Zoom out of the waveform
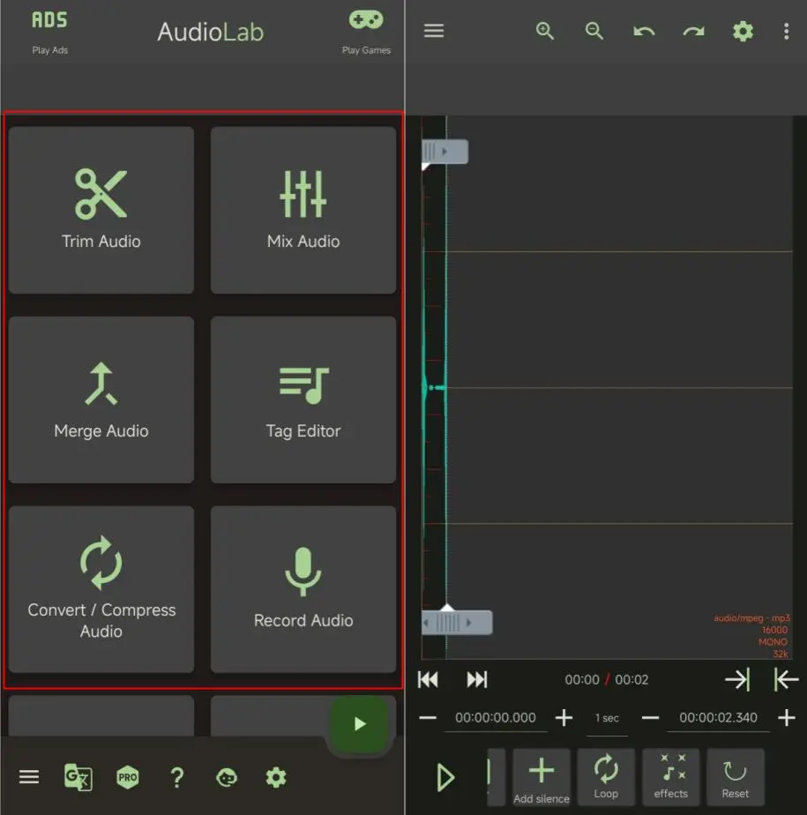 tap(594, 31)
